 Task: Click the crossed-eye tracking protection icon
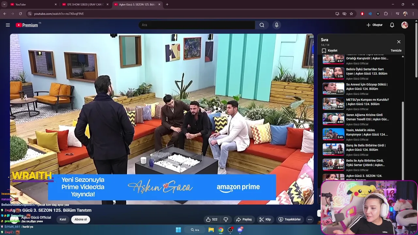(344, 14)
